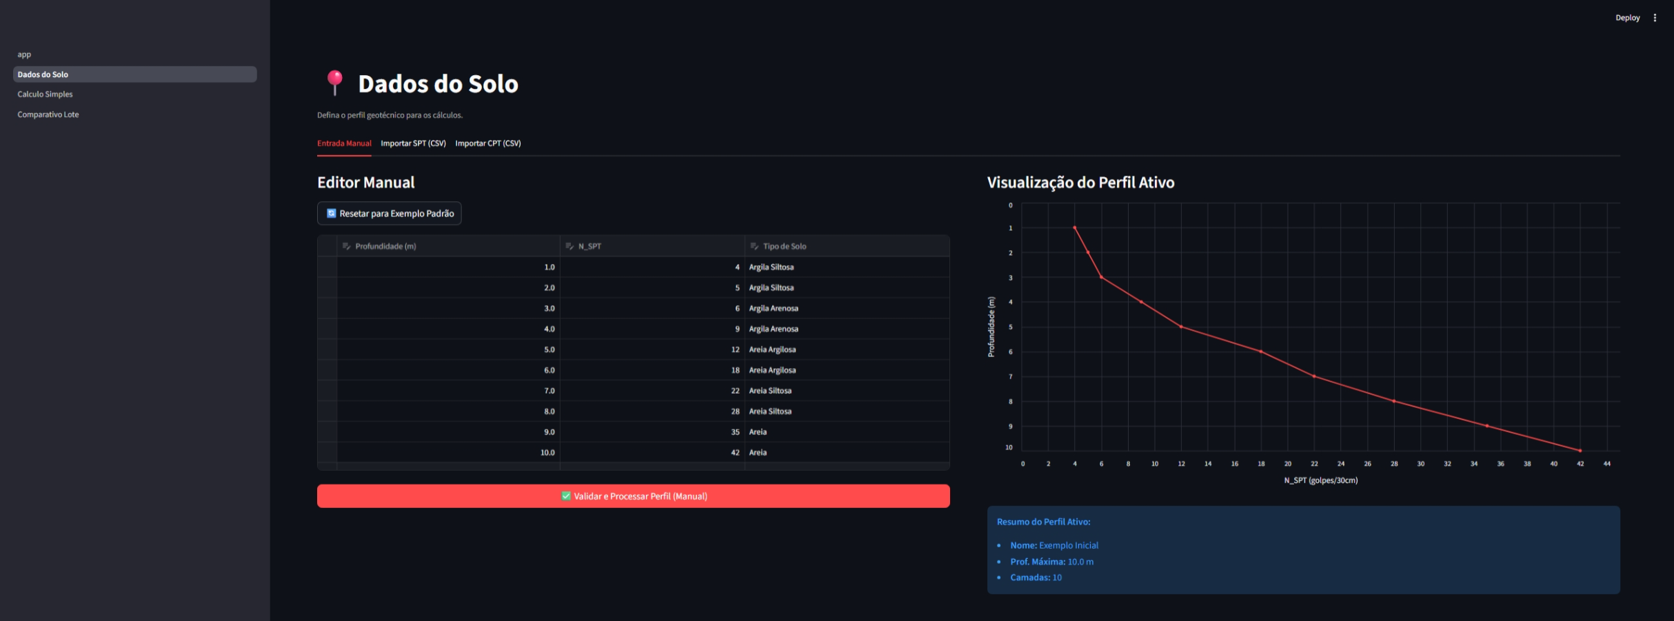Image resolution: width=1674 pixels, height=621 pixels.
Task: Select Dados do Solo in sidebar
Action: 134,74
